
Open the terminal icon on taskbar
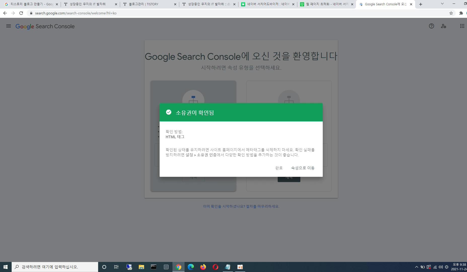pos(154,267)
